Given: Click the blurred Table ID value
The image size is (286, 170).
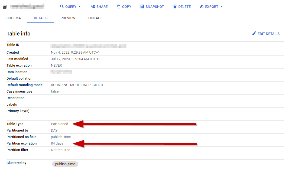Looking at the screenshot, I should click(x=89, y=46).
